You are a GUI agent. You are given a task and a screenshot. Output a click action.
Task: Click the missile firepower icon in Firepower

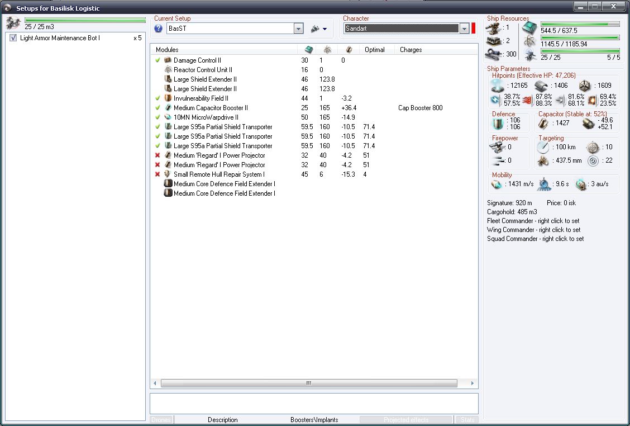498,160
